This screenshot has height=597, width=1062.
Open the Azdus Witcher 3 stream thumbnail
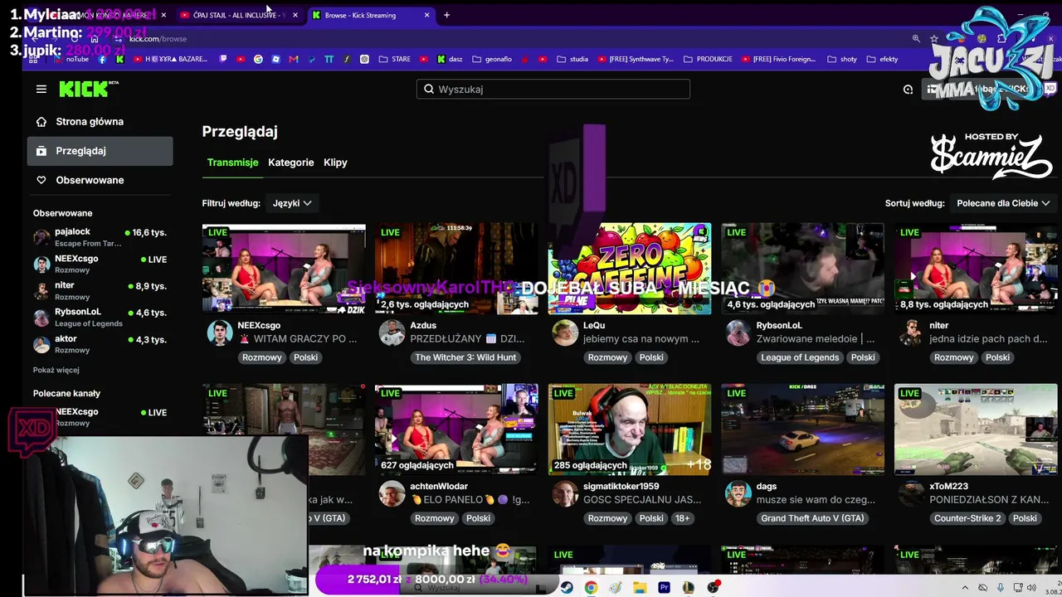click(456, 269)
